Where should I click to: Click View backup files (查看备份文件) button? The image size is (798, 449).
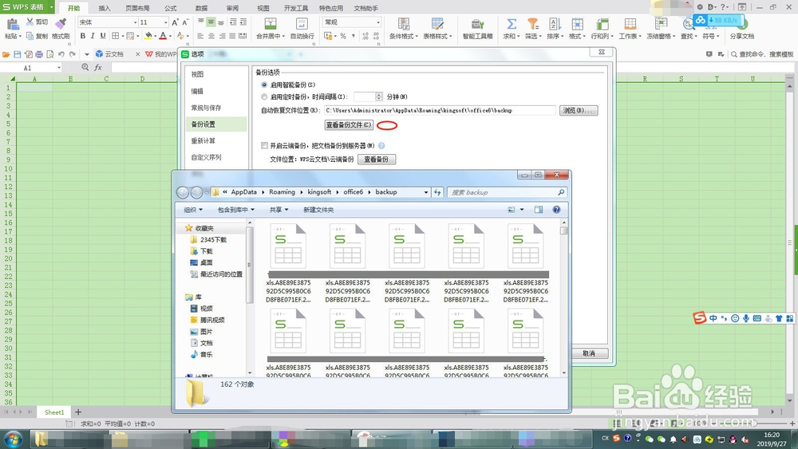tap(349, 124)
